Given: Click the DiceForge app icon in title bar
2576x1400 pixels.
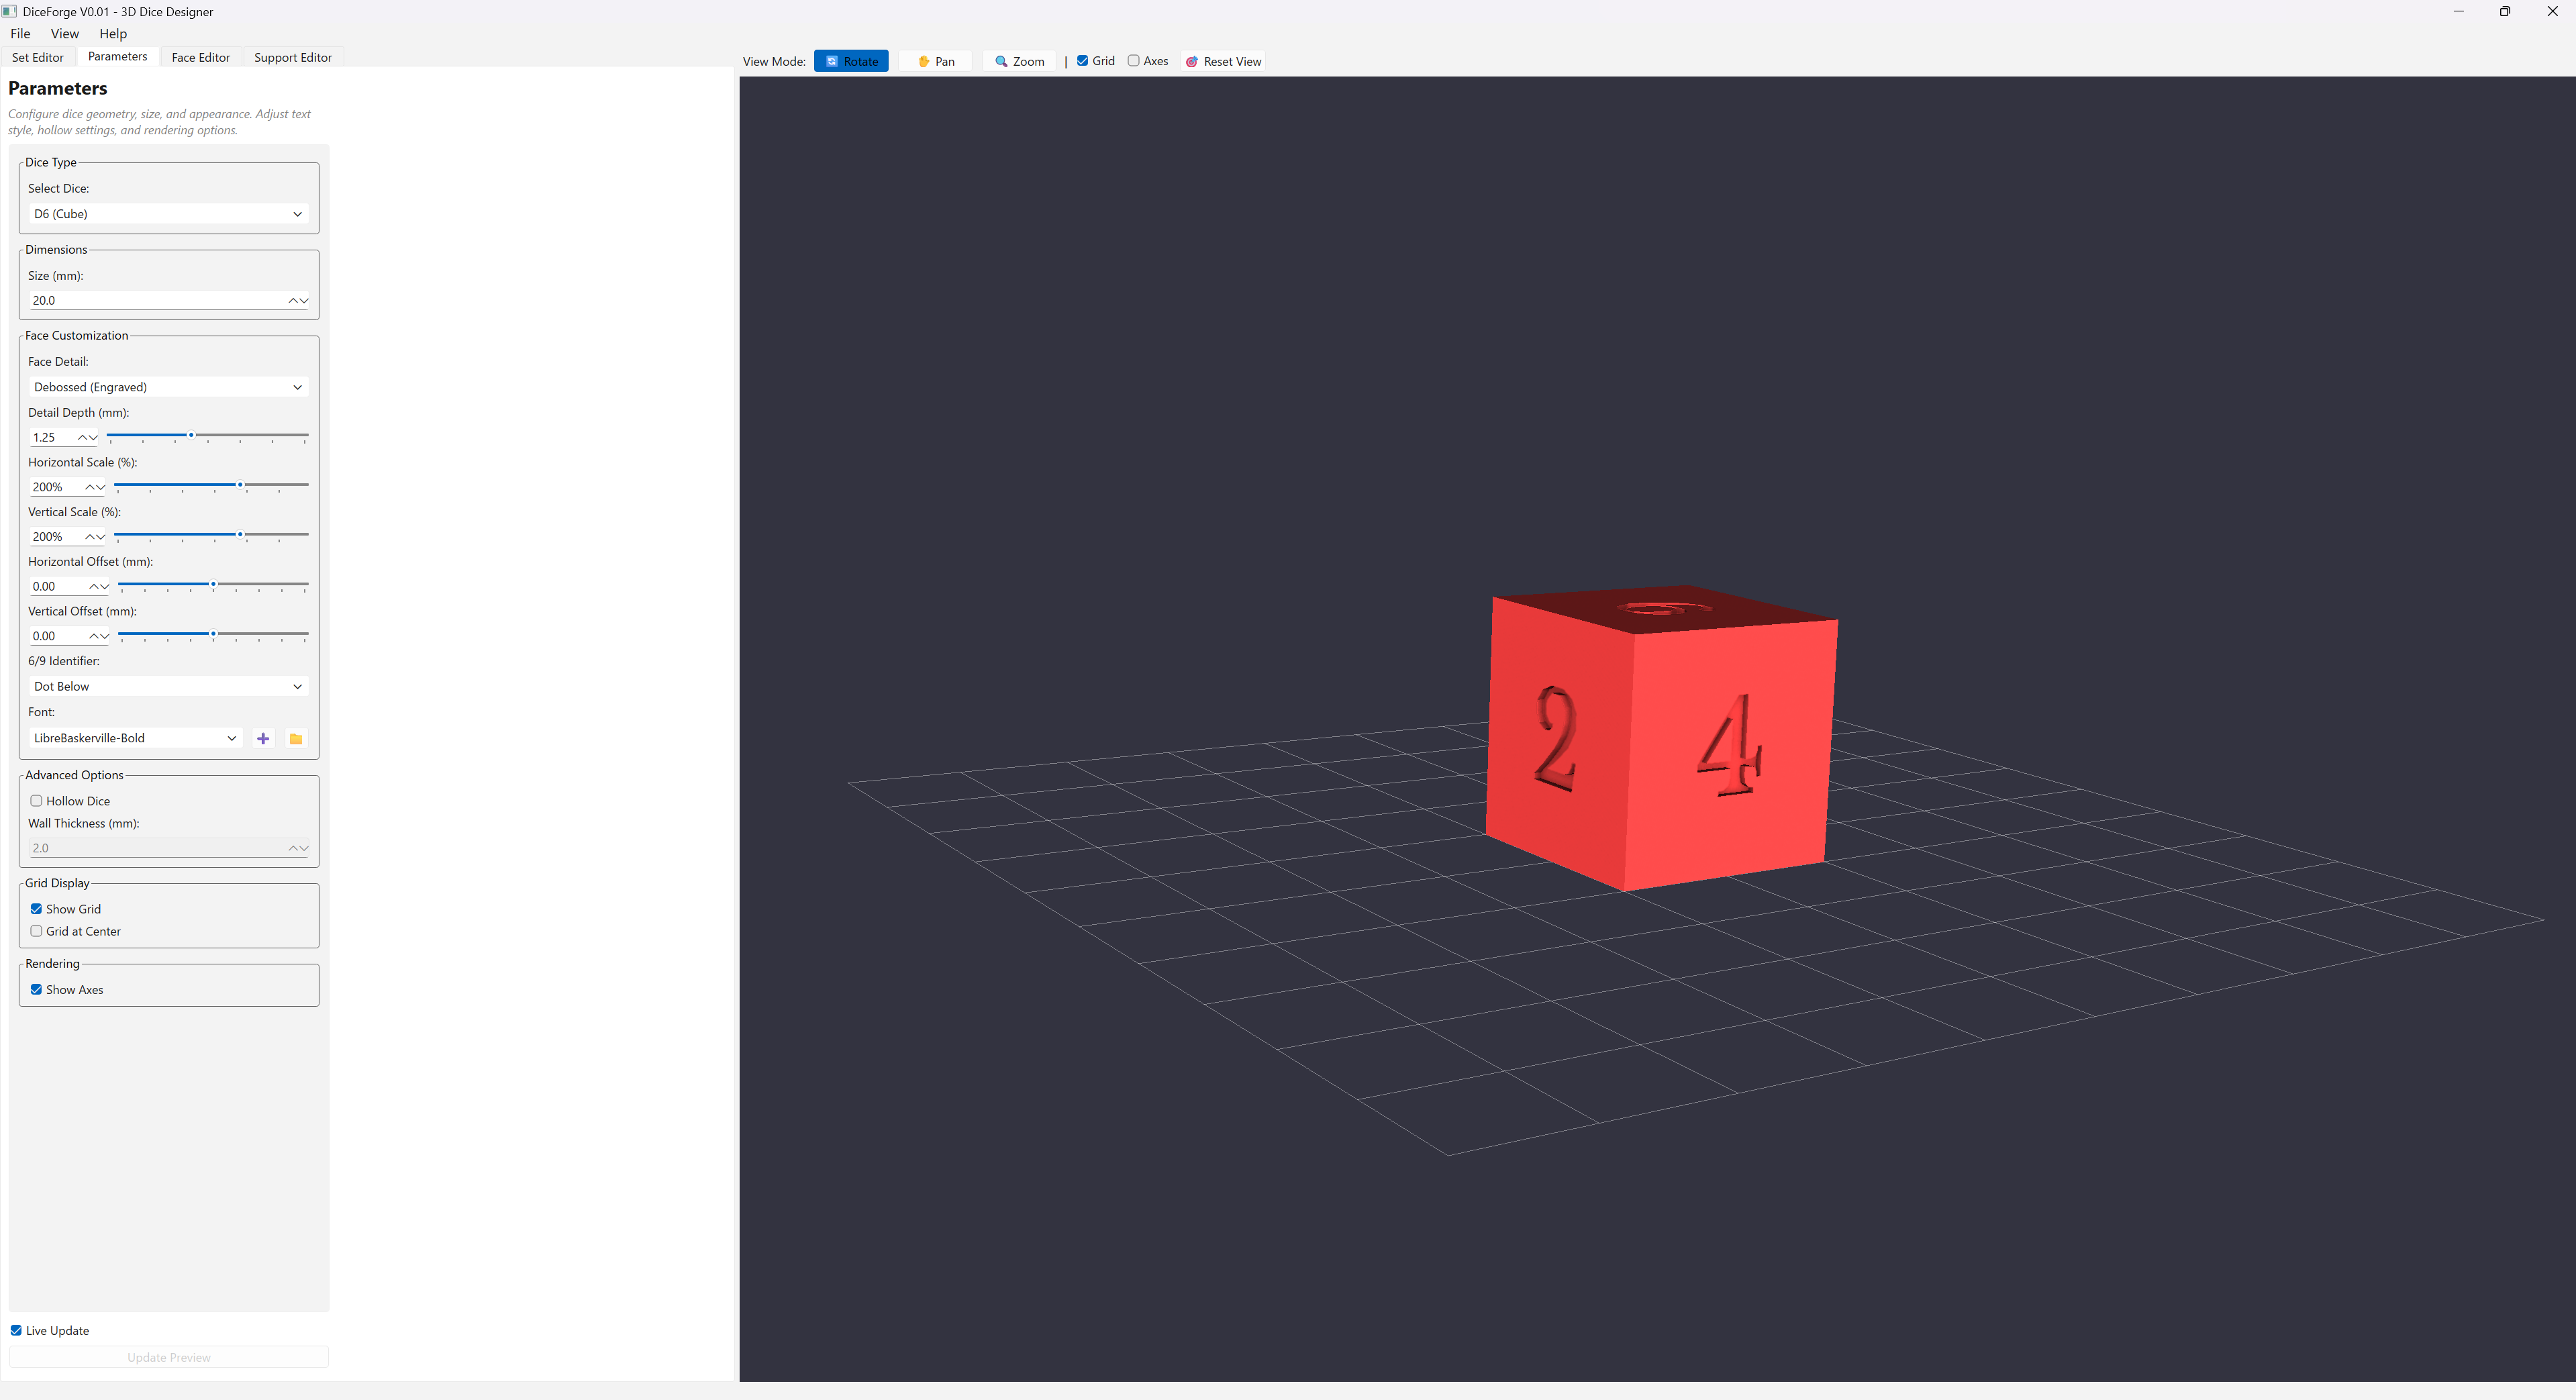Looking at the screenshot, I should [9, 11].
